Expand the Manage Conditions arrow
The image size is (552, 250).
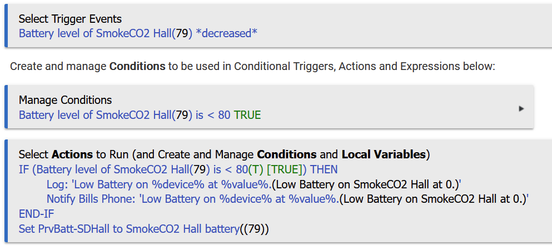[521, 109]
